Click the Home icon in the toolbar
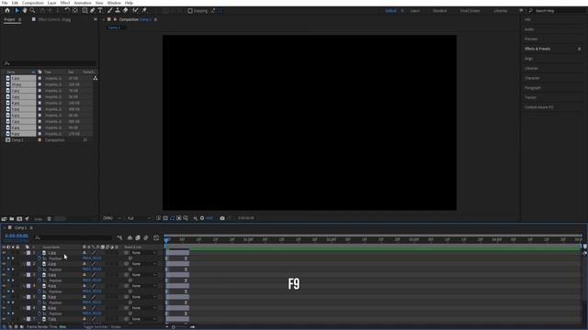588x330 pixels. click(x=7, y=10)
